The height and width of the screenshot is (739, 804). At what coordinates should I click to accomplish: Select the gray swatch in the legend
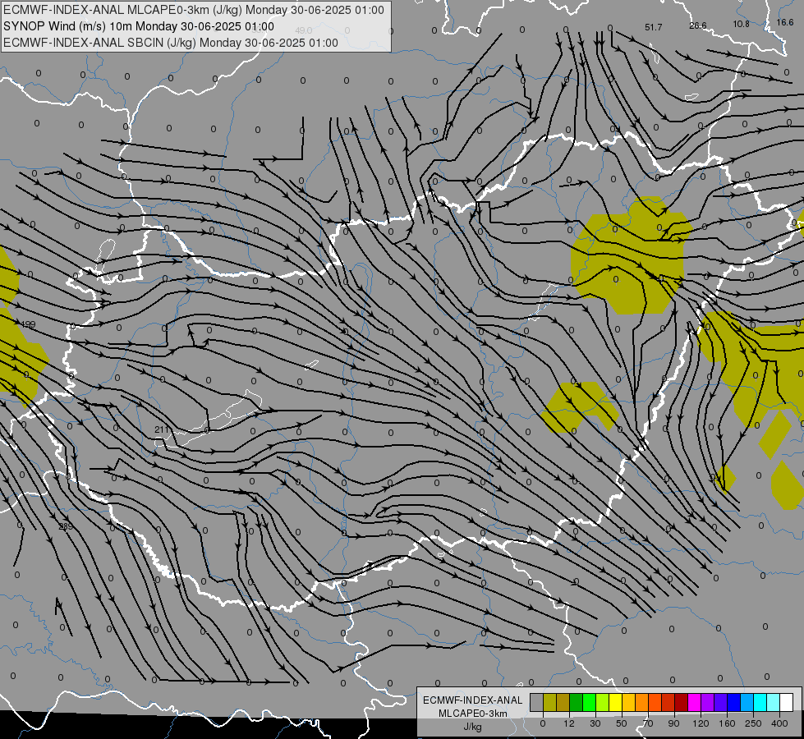click(x=536, y=702)
